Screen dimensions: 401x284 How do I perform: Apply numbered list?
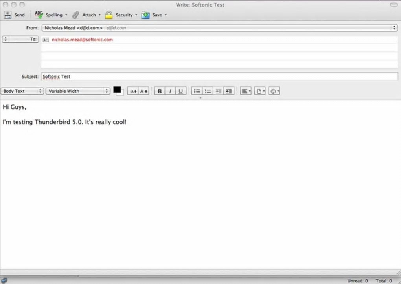click(x=208, y=91)
